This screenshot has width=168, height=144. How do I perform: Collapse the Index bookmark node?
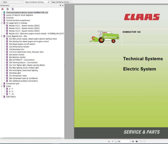tap(2, 86)
